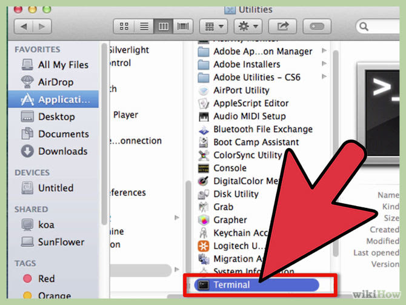The height and width of the screenshot is (305, 406).
Task: Expand the Adobe Utilities – CS6 arrow
Action: [x=324, y=76]
